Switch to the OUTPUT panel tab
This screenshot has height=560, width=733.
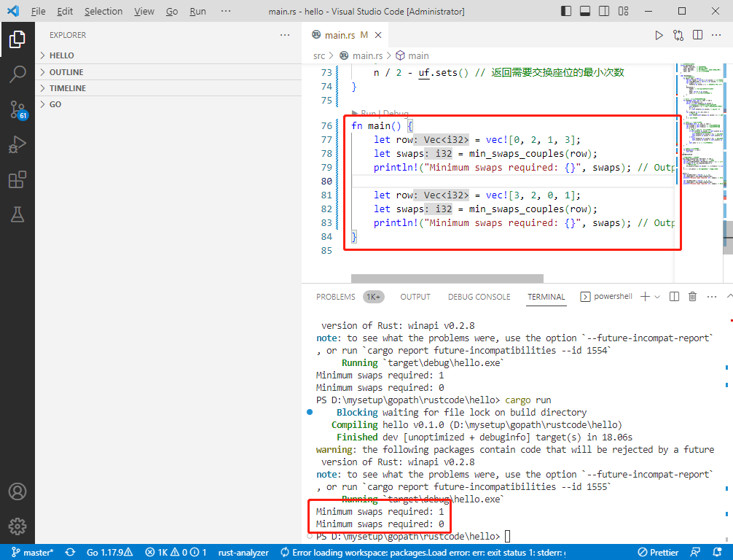[x=415, y=297]
